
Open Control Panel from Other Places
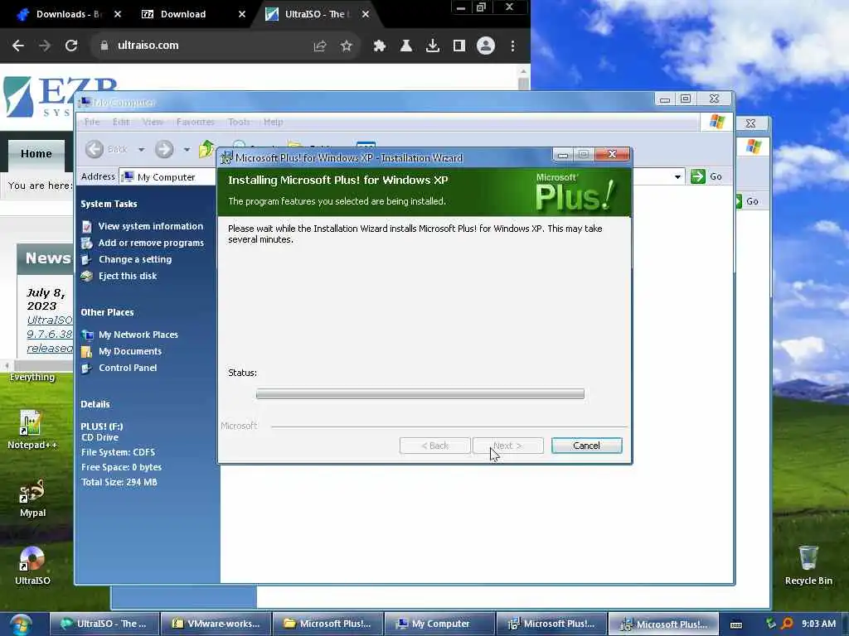128,368
